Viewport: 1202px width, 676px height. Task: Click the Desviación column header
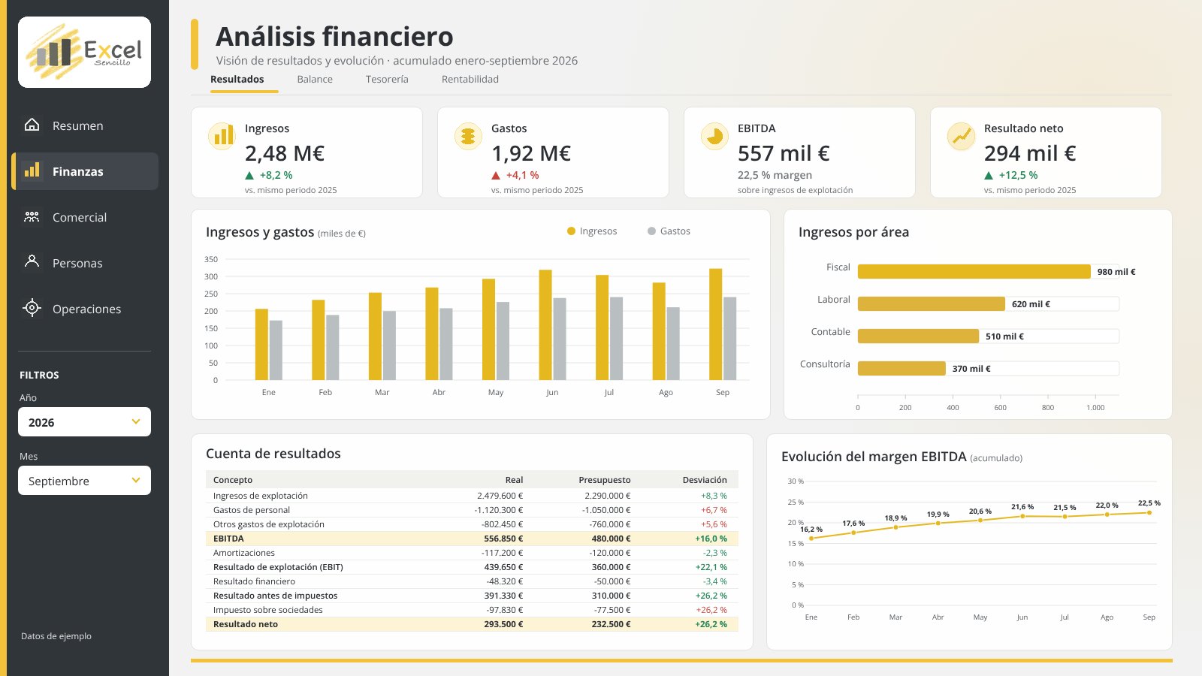tap(705, 480)
